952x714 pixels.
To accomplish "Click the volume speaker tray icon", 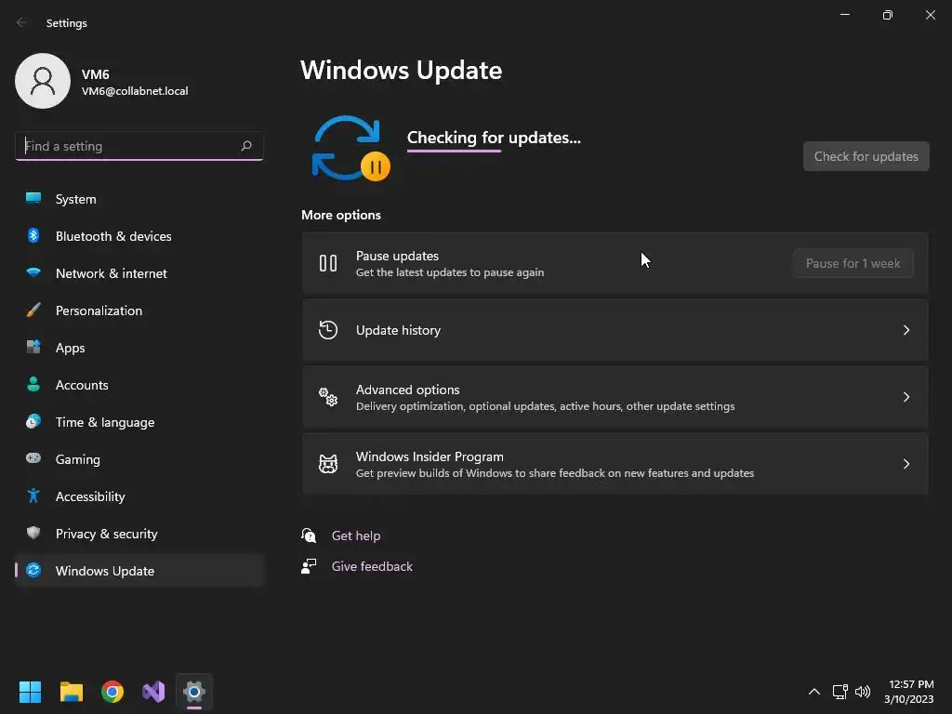I will point(862,691).
